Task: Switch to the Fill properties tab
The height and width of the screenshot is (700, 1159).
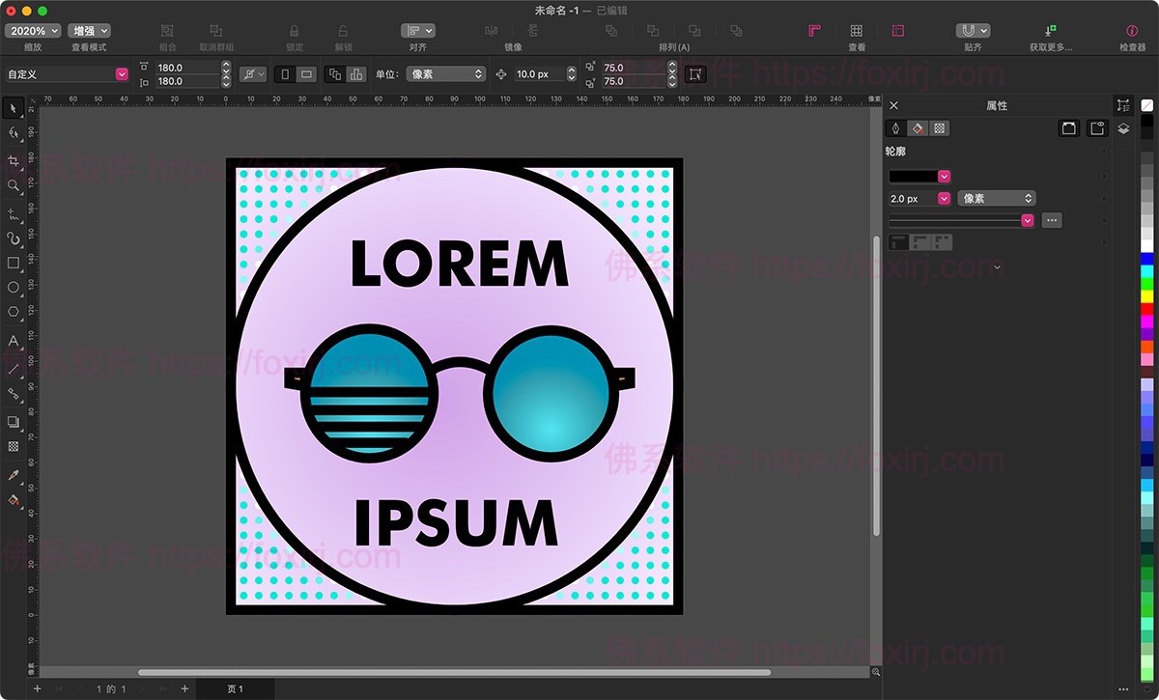Action: click(x=919, y=127)
